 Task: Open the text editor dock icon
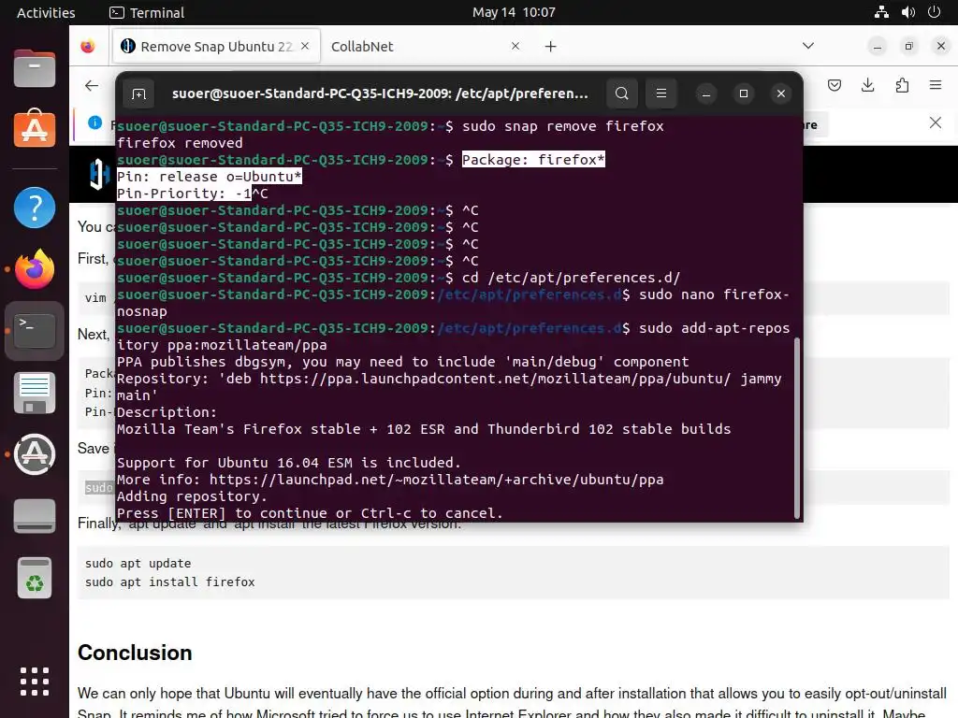(35, 393)
